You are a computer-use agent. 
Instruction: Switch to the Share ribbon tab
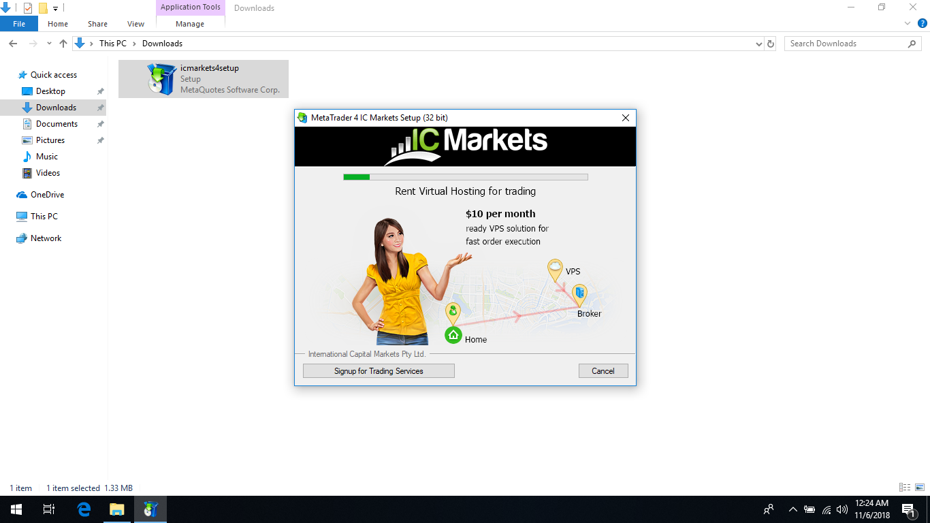(97, 24)
